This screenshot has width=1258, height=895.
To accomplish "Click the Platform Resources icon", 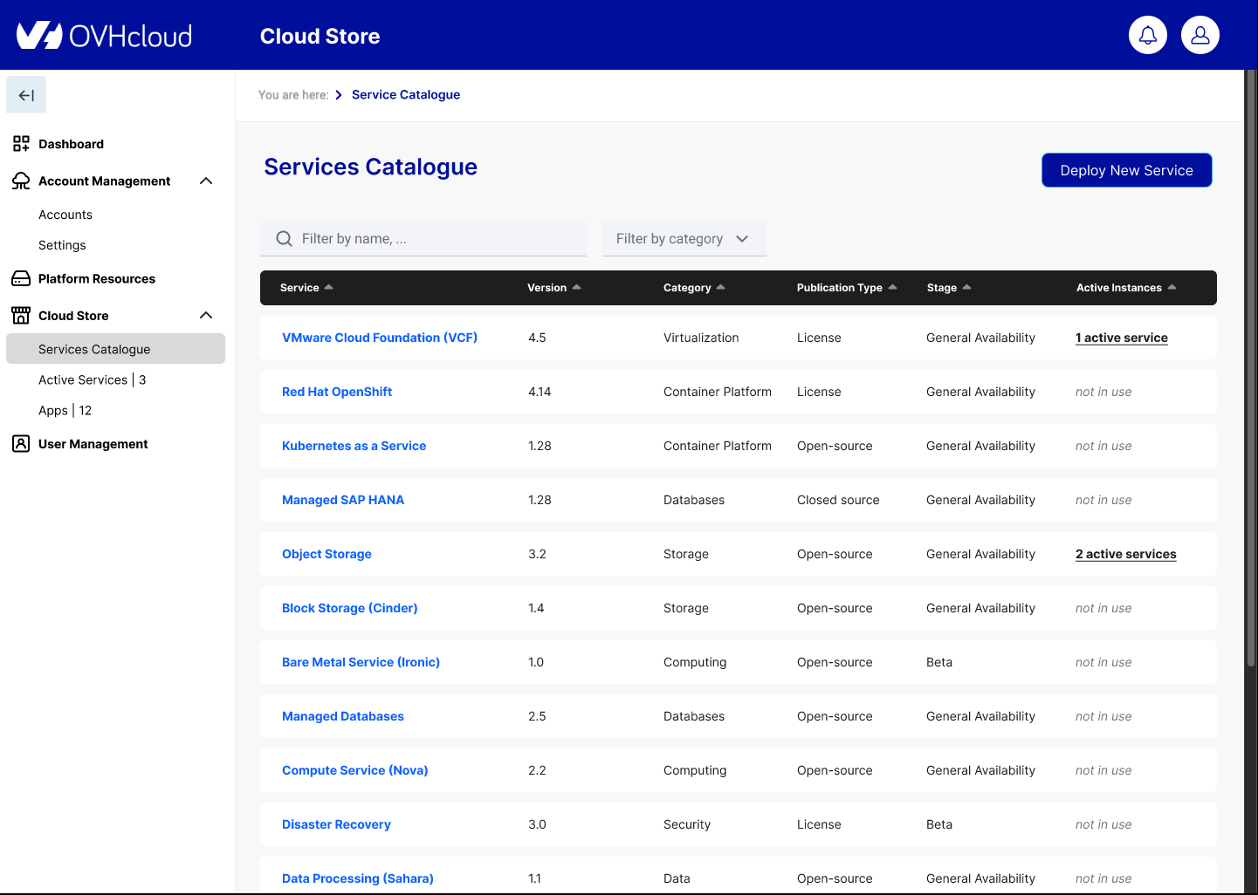I will point(20,277).
